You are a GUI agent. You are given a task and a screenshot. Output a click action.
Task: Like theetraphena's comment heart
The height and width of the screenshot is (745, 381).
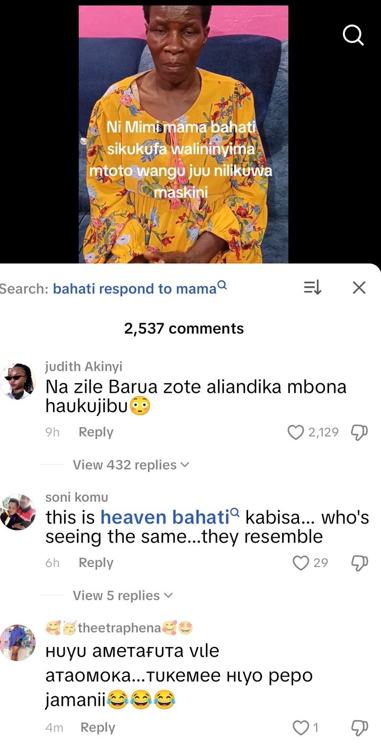click(301, 728)
